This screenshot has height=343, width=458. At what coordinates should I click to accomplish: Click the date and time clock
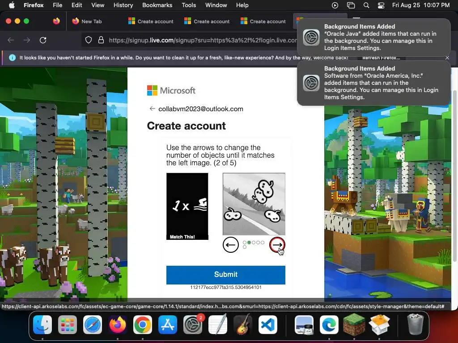[x=421, y=5]
